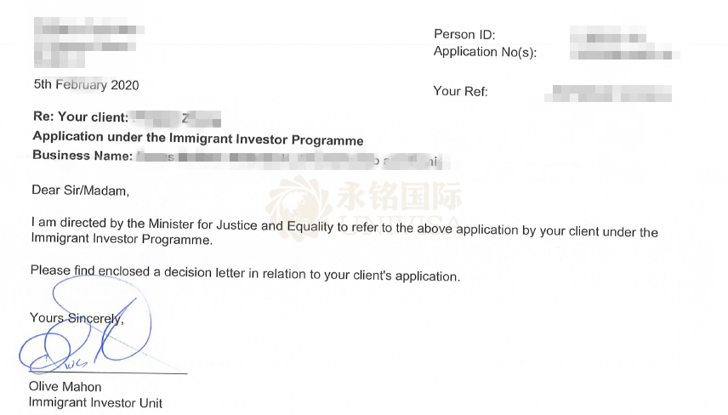
Task: Select the Application No(s) label
Action: pyautogui.click(x=487, y=52)
